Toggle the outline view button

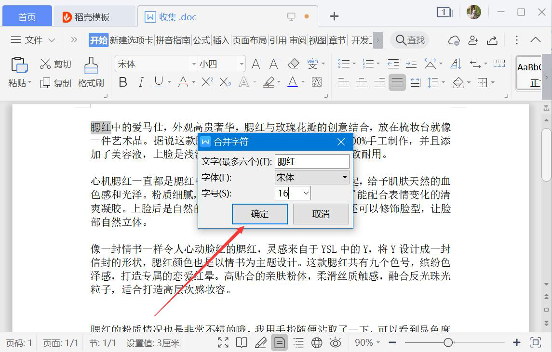tap(298, 342)
